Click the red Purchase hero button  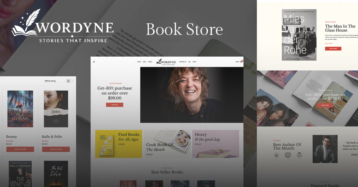pyautogui.click(x=115, y=105)
